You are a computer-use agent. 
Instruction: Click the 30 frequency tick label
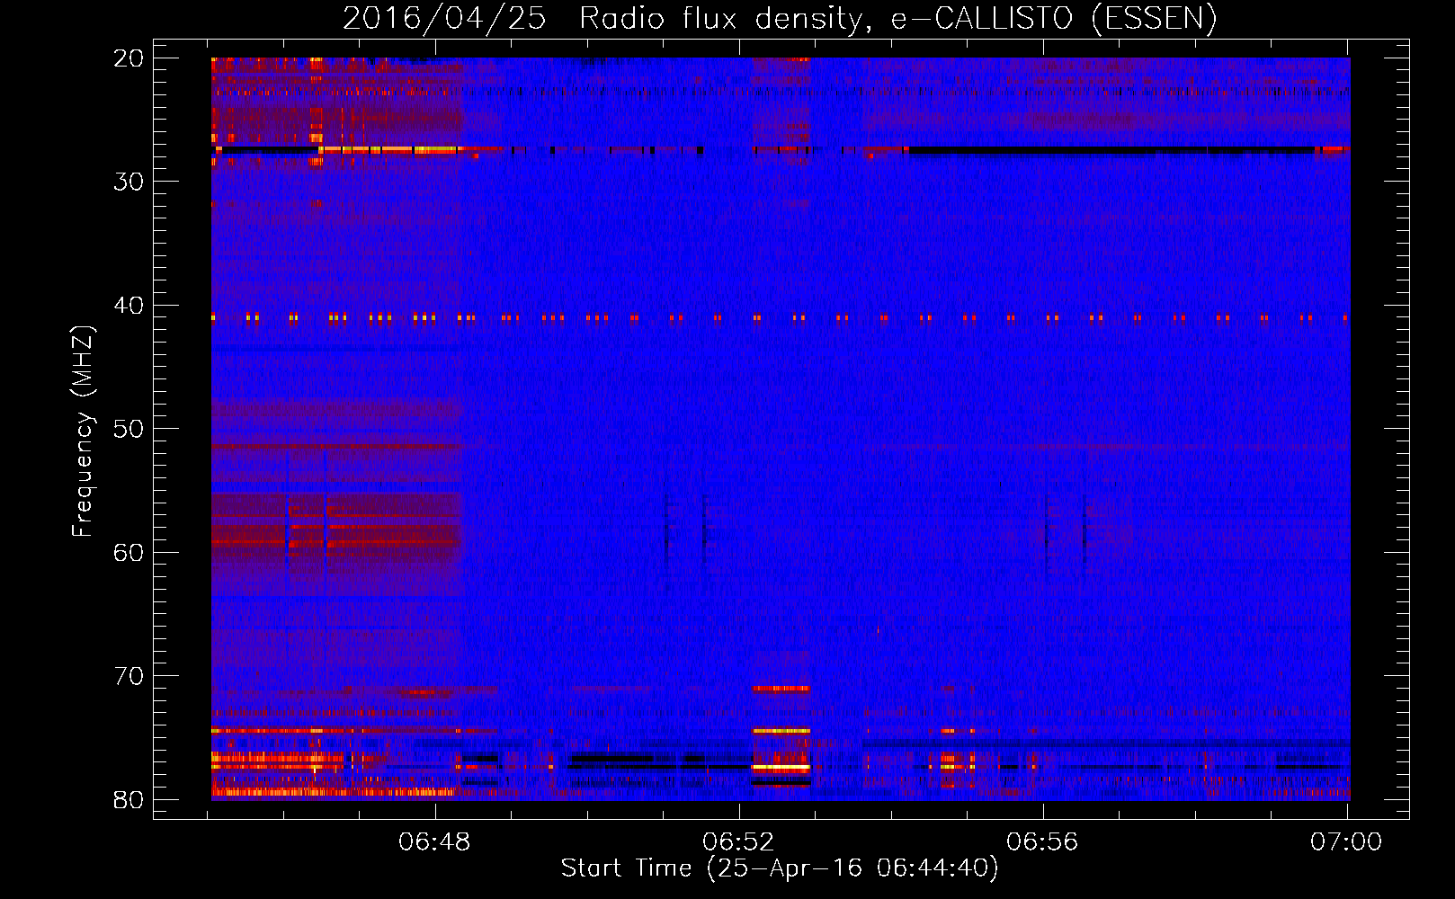129,182
